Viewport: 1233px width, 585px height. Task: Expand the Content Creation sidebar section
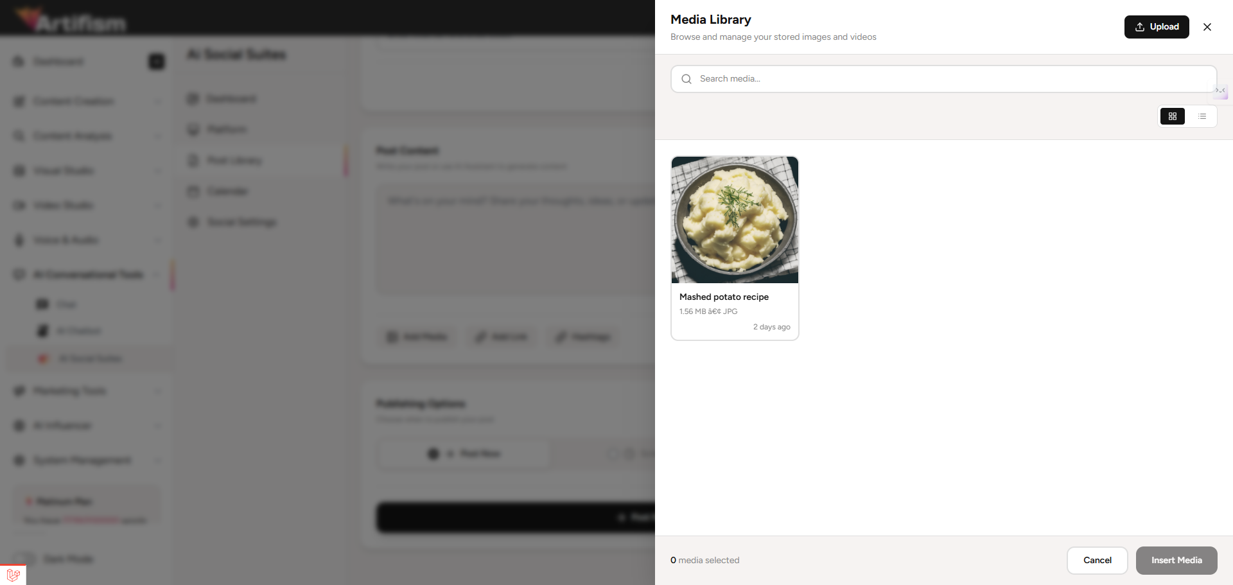87,101
